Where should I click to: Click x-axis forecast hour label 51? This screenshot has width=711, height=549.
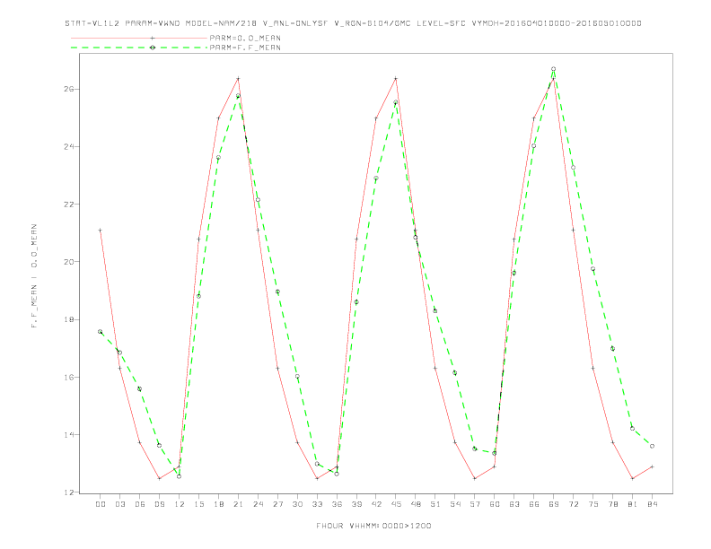tap(435, 504)
